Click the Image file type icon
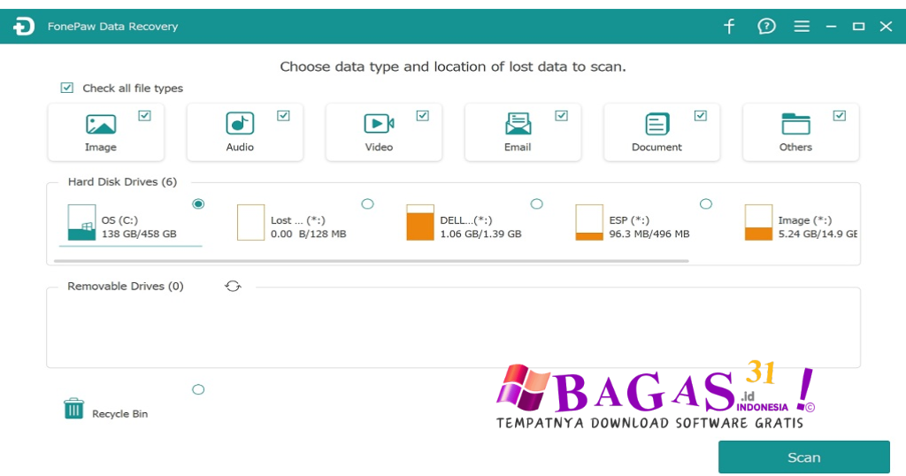The image size is (906, 476). pos(101,124)
